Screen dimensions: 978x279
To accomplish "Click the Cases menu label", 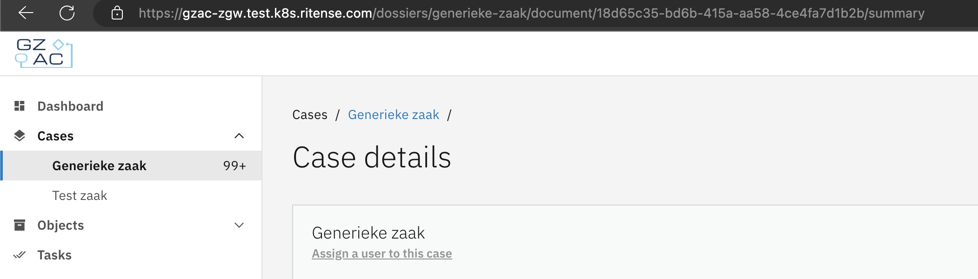I will tap(55, 136).
